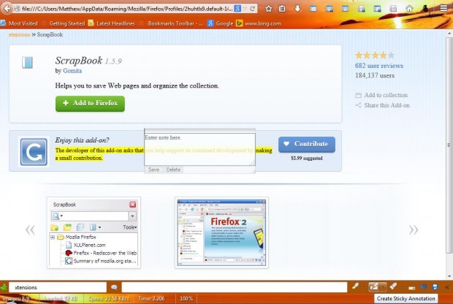The image size is (453, 304).
Task: Click the dark figure icon beside Home
Action: (x=425, y=8)
